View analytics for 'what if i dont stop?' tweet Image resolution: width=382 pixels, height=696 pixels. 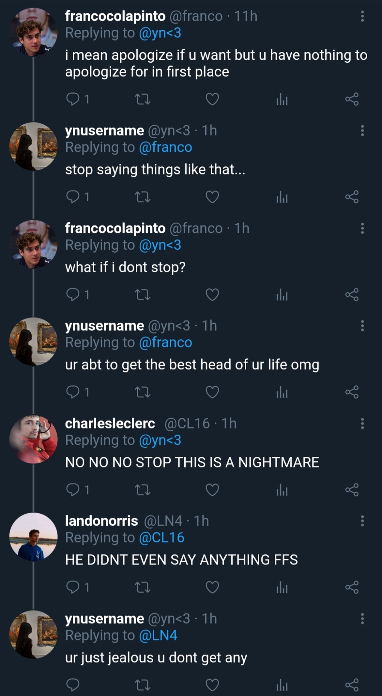pos(282,295)
